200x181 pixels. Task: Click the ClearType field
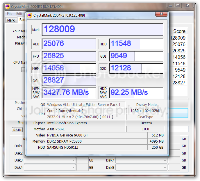click(x=145, y=117)
